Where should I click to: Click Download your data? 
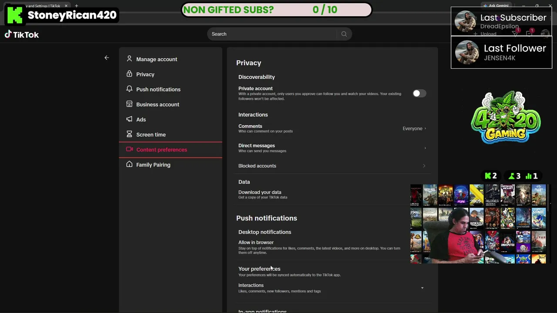point(260,192)
